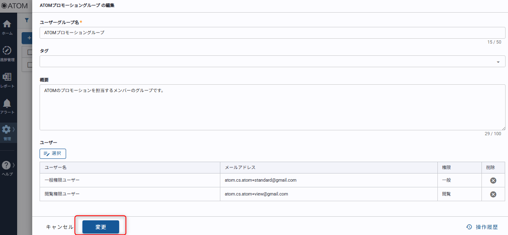This screenshot has width=508, height=235.
Task: Expand the タグ dropdown arrow
Action: (498, 62)
